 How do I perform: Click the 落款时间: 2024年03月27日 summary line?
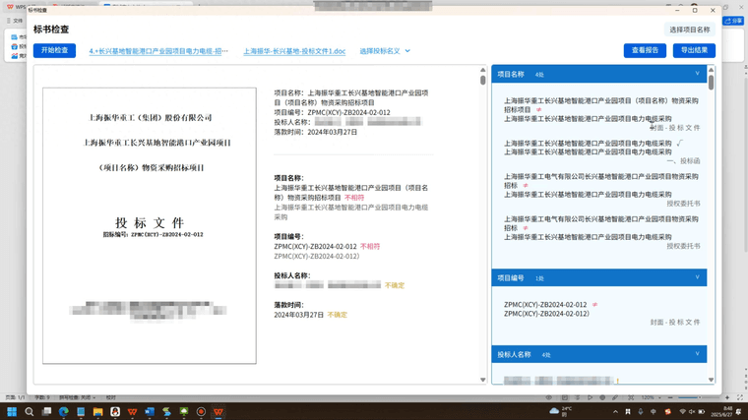click(315, 132)
